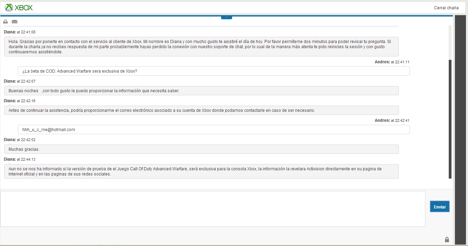Click the padlock security icon
Viewport: 468px width, 246px height.
(x=447, y=239)
